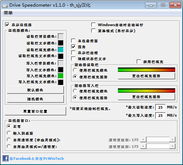This screenshot has width=183, height=165.
Task: Enable 隐藏状态栏文本 checkbox
Action: point(73,58)
